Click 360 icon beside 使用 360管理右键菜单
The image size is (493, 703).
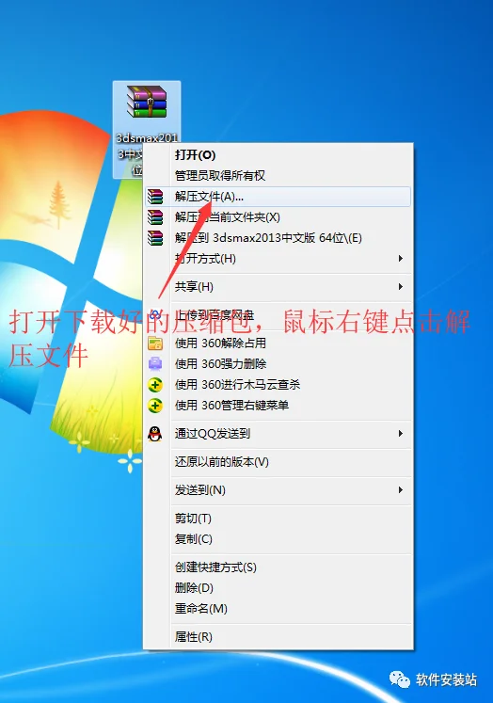coord(155,406)
